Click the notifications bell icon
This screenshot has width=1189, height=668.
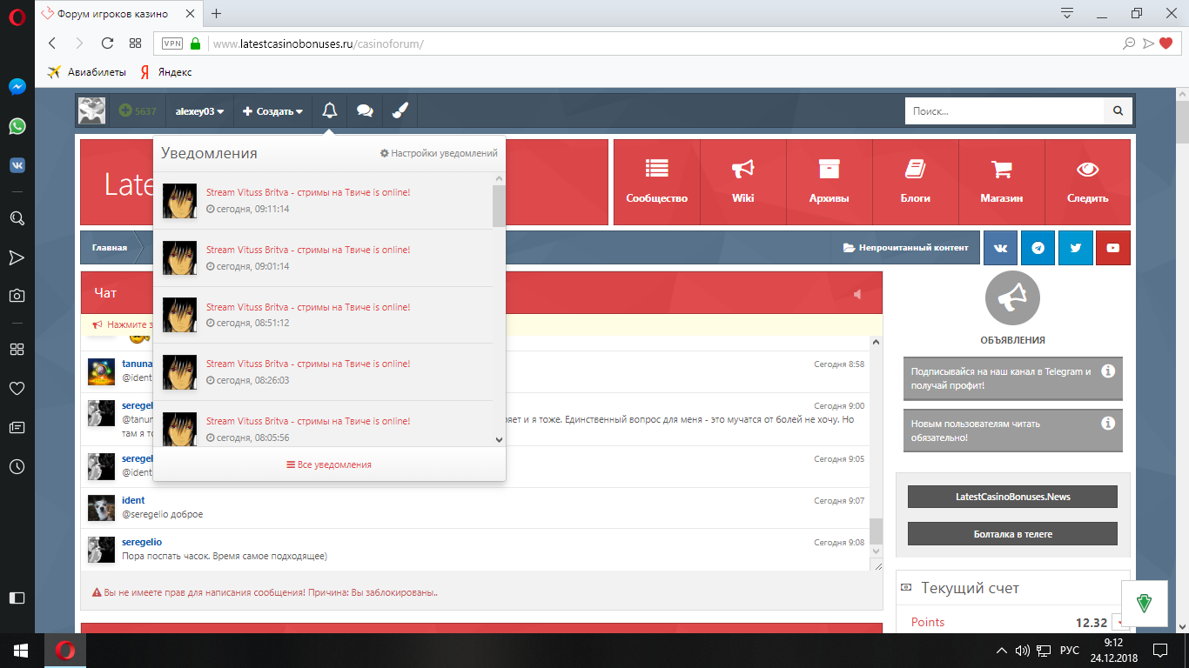329,110
